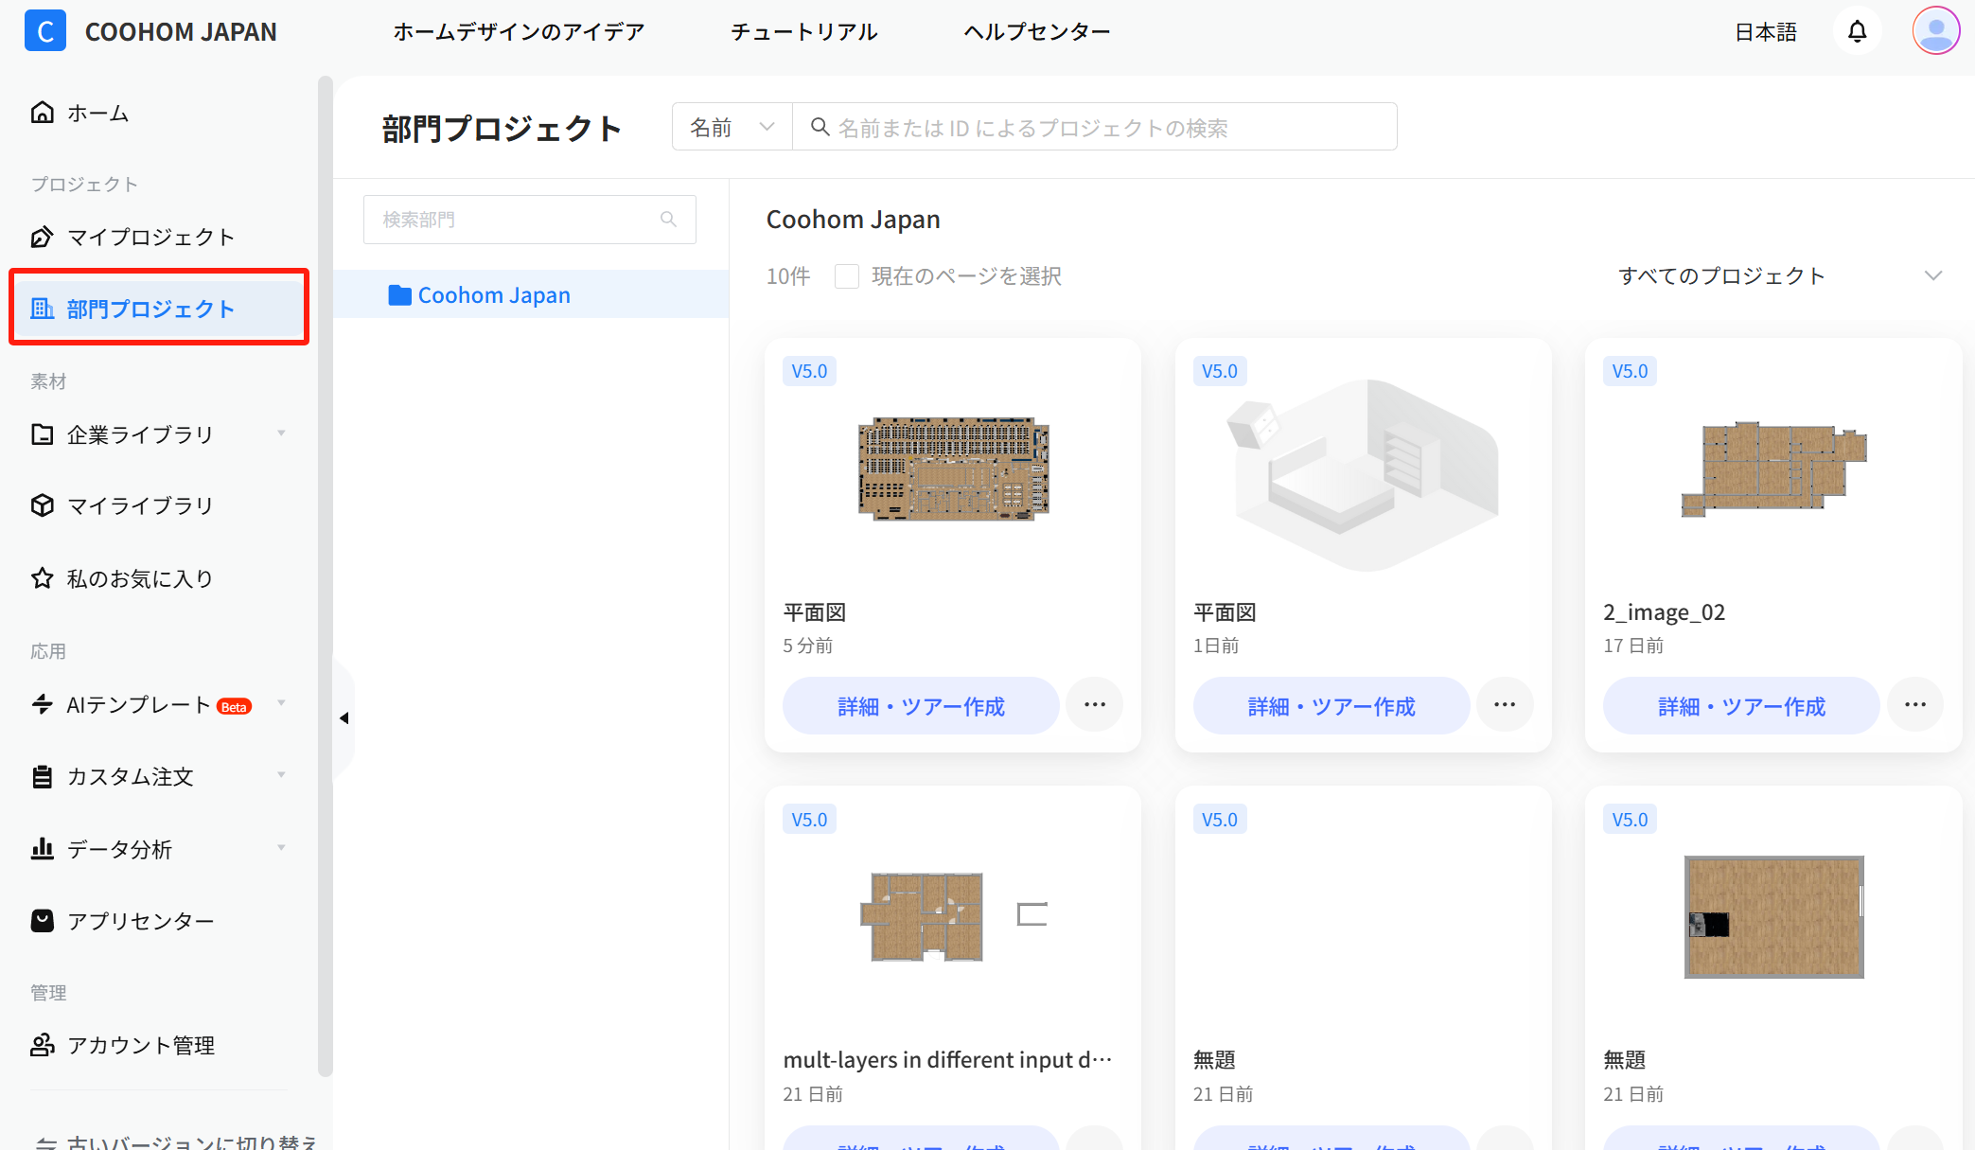The width and height of the screenshot is (1975, 1150).
Task: Tick the 現在のページを選択 checkbox
Action: point(847,276)
